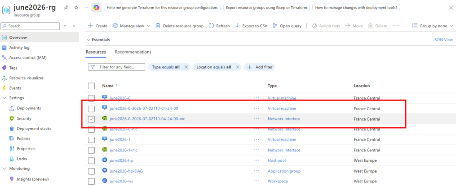Click the Deployments icon in Settings
The image size is (460, 186).
pos(12,108)
